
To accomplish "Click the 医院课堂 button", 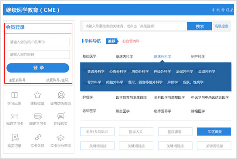I will [x=175, y=132].
